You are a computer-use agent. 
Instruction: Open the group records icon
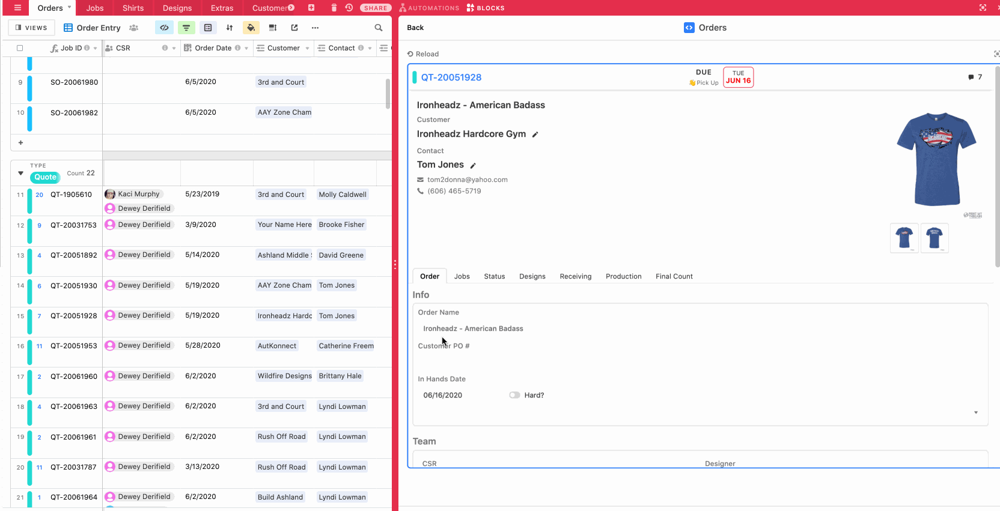208,28
